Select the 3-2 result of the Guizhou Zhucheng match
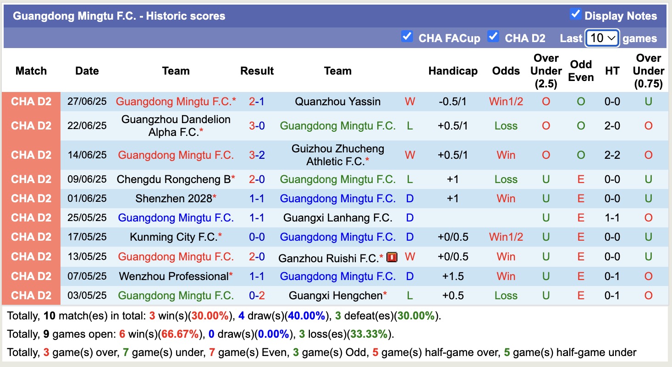 257,155
